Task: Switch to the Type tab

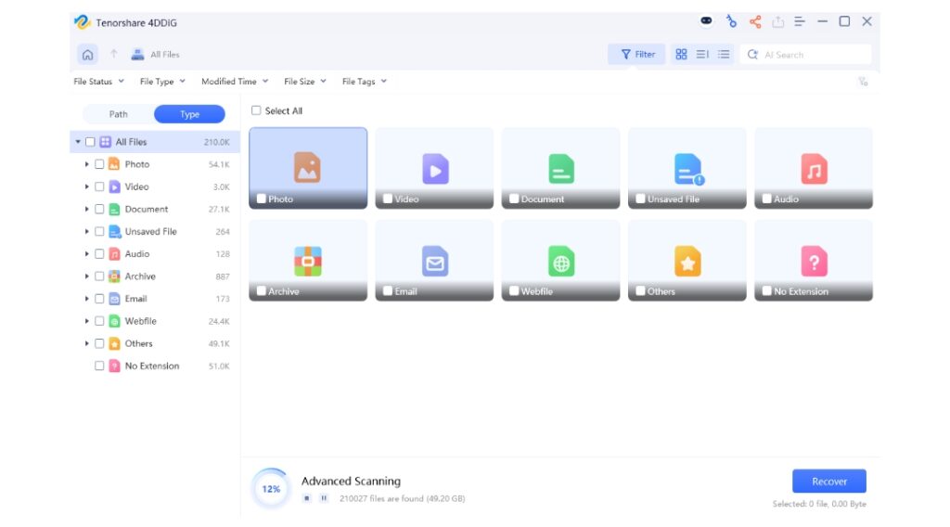Action: [189, 114]
